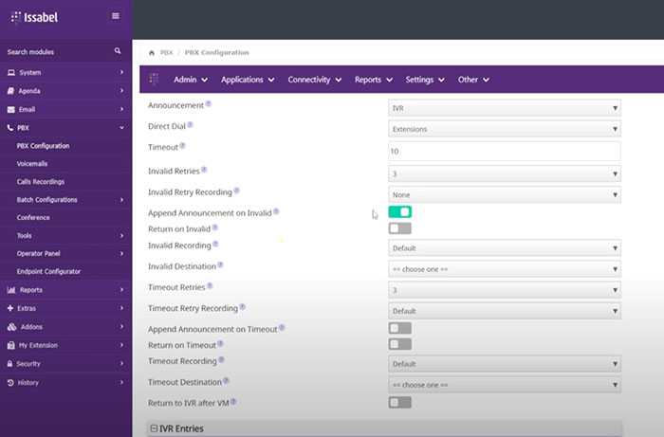The width and height of the screenshot is (664, 437).
Task: Click help icon next to Announcement
Action: tap(209, 103)
